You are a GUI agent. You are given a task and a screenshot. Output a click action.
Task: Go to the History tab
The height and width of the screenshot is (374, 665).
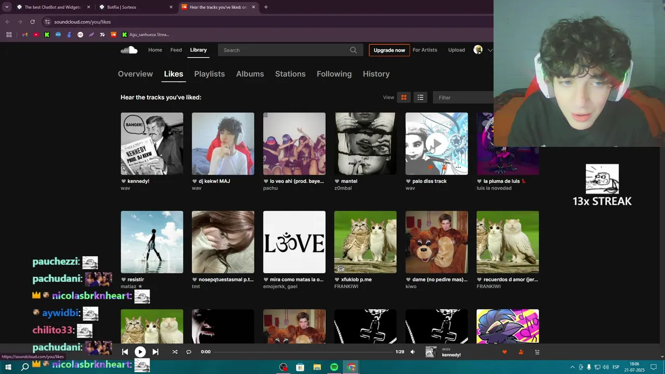point(376,74)
